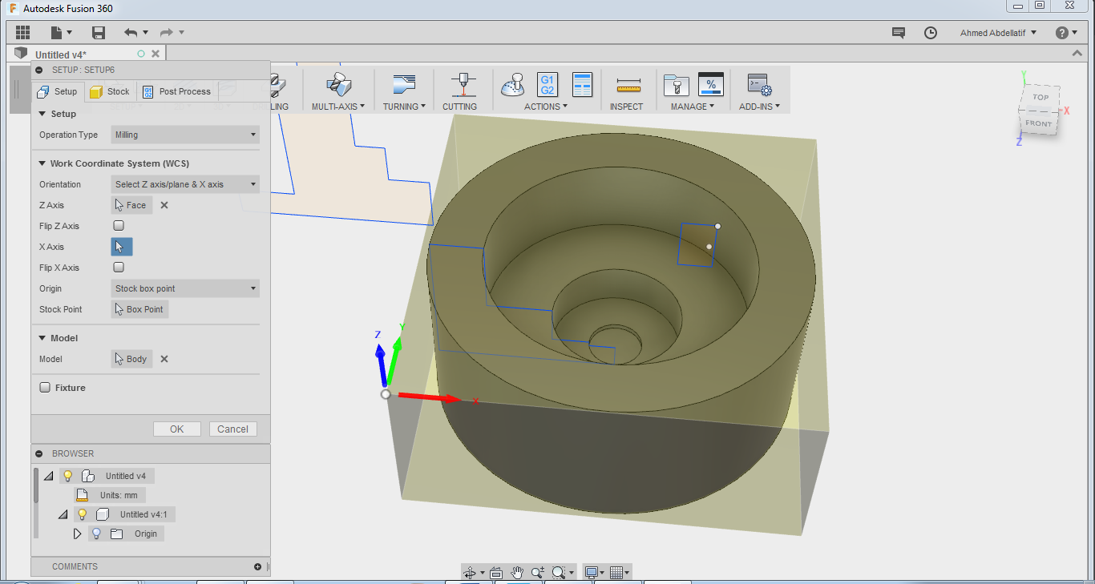The height and width of the screenshot is (584, 1095).
Task: Undo the last action
Action: tap(131, 33)
